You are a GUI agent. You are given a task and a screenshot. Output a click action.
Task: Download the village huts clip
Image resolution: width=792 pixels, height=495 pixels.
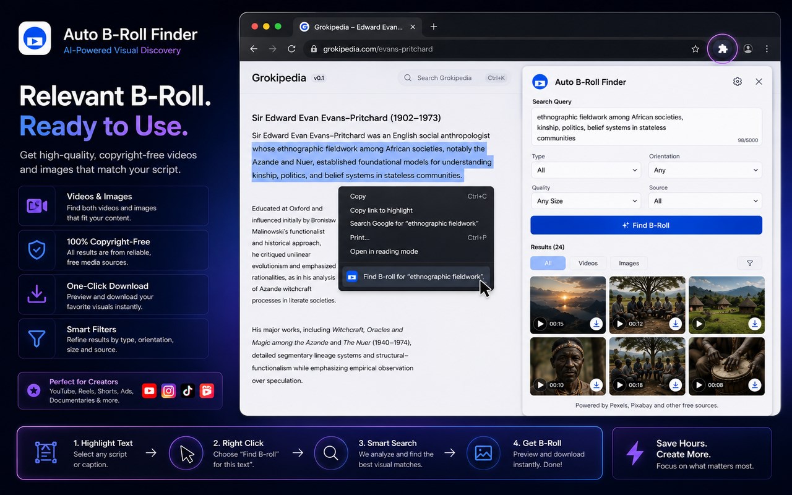coord(754,324)
